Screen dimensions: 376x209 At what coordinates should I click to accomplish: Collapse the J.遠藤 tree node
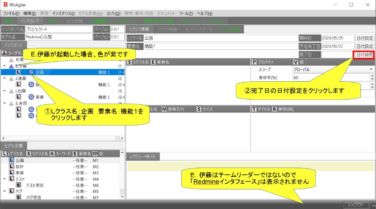click(4, 78)
